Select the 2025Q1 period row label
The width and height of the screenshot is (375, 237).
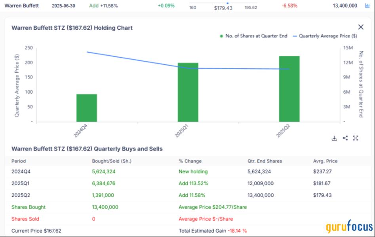pyautogui.click(x=20, y=183)
